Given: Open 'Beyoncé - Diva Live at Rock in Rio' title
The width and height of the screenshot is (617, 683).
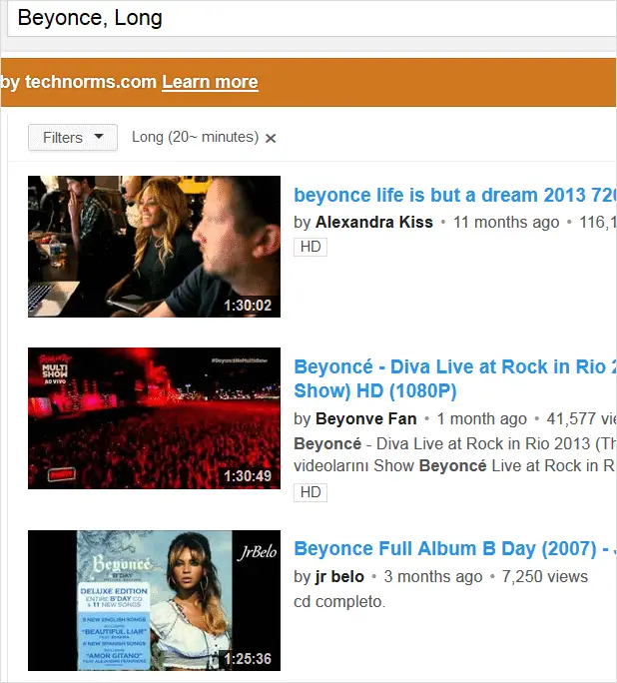Looking at the screenshot, I should [x=455, y=378].
